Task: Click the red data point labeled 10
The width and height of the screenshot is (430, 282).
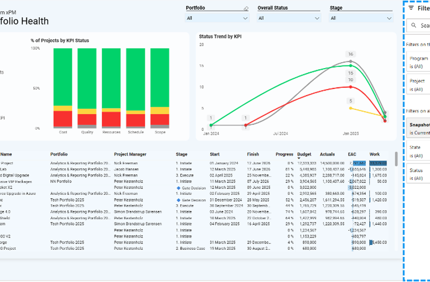Action: coord(350,86)
